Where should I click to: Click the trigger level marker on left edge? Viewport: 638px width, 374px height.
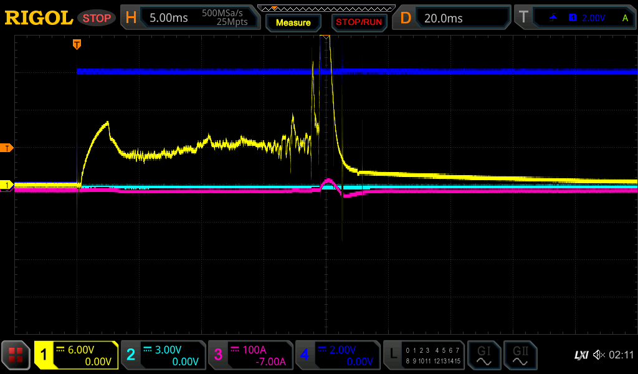coord(7,148)
